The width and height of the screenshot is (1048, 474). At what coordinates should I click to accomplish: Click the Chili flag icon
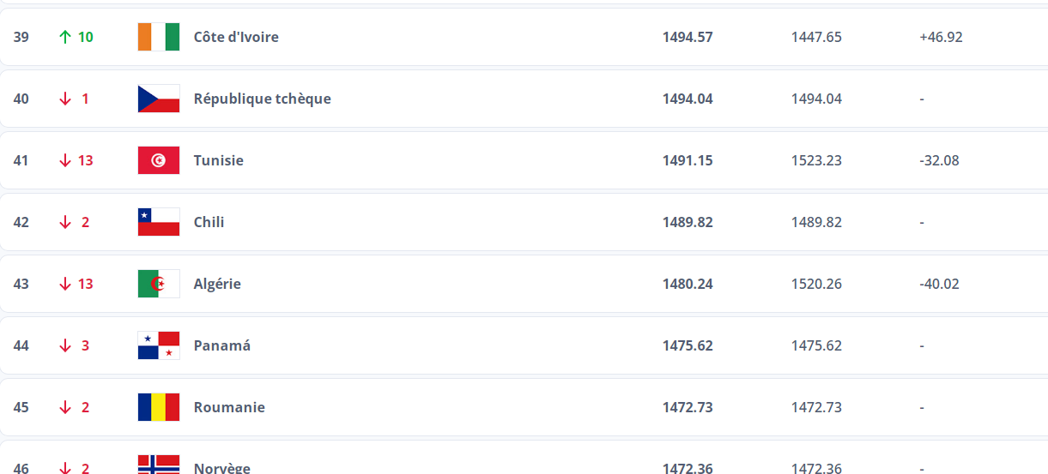tap(159, 222)
